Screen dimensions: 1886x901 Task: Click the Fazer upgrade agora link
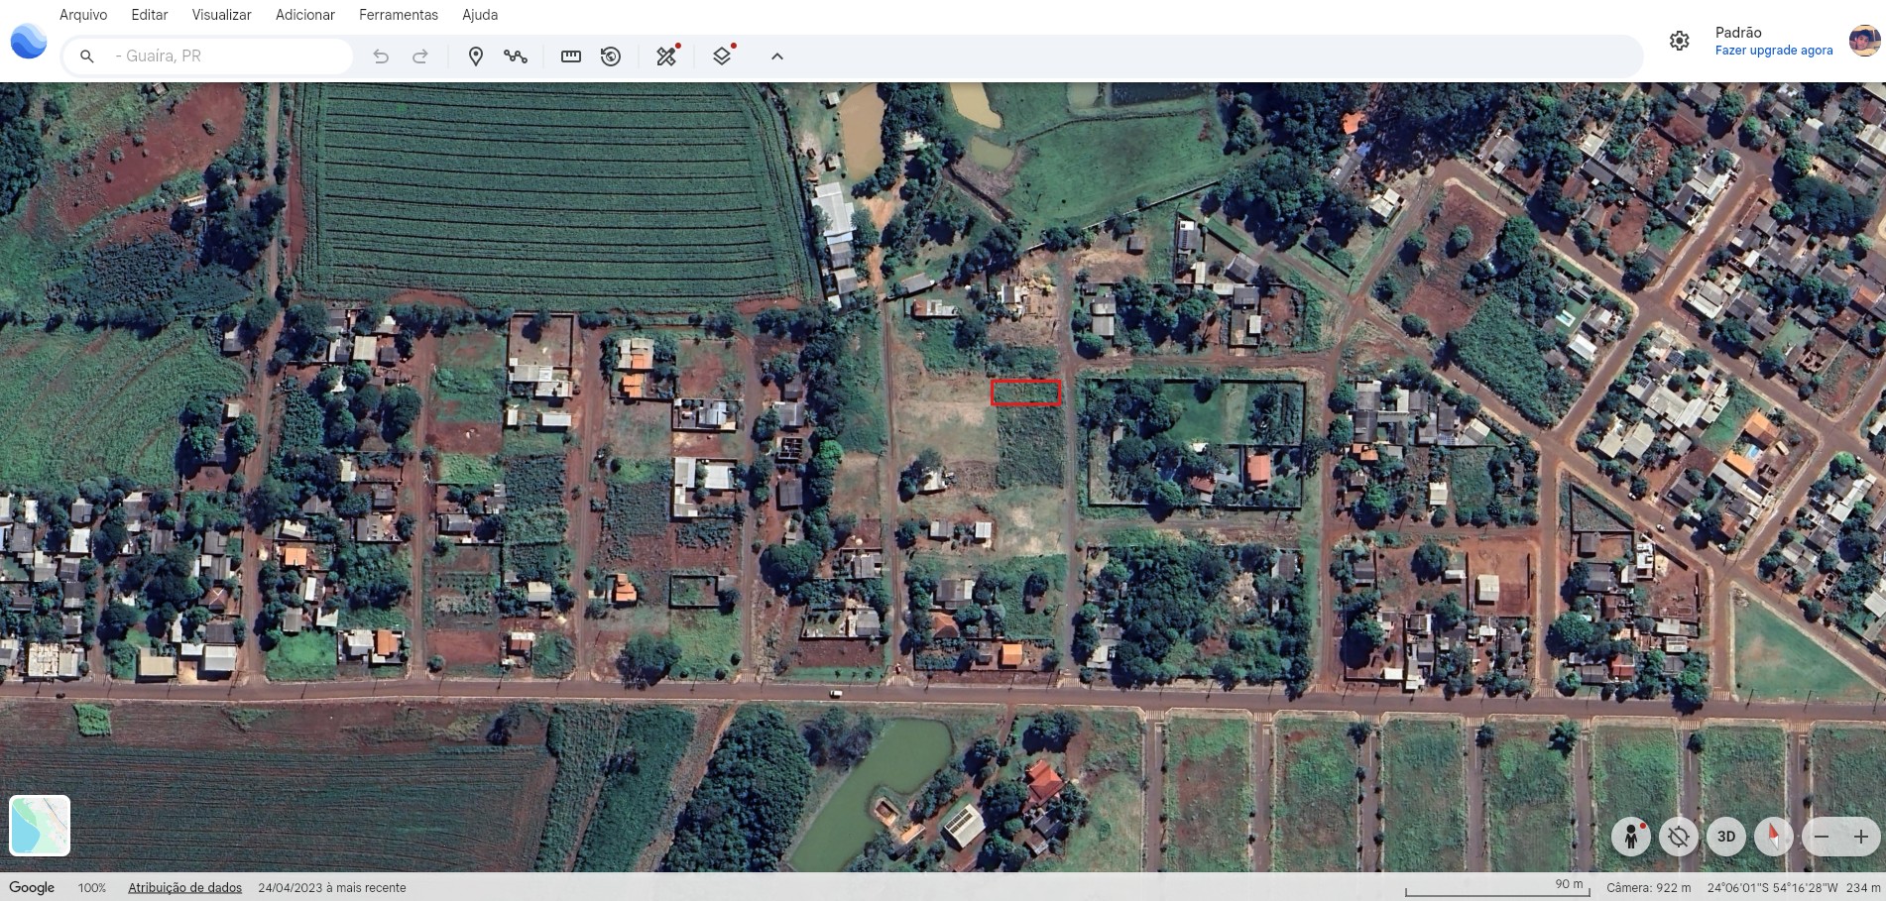click(1774, 51)
